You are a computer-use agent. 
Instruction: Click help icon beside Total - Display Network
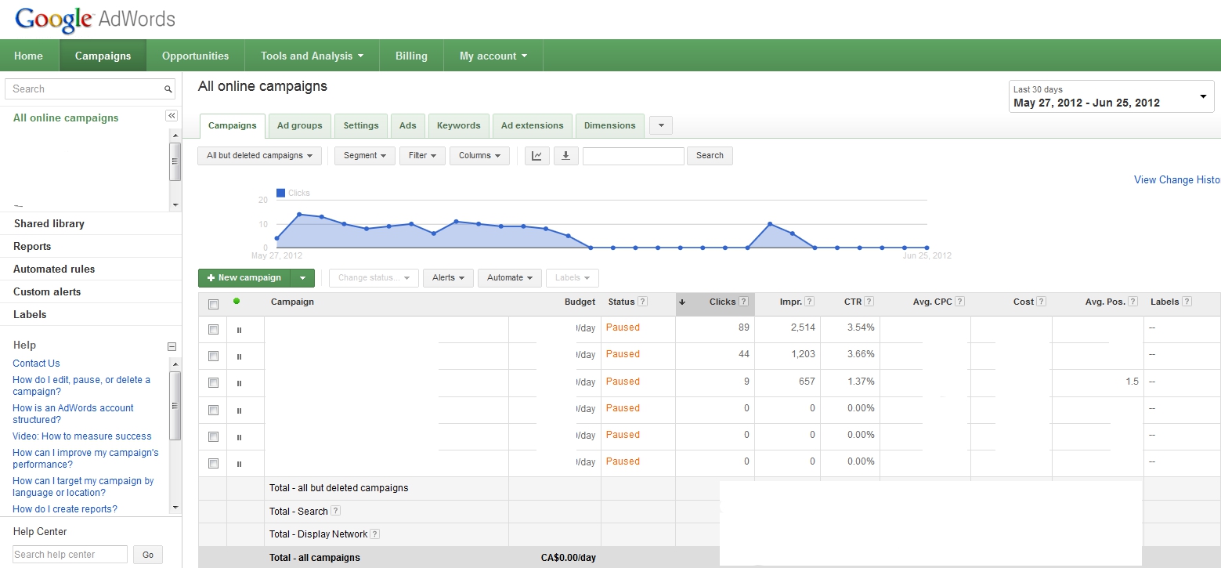pos(374,534)
